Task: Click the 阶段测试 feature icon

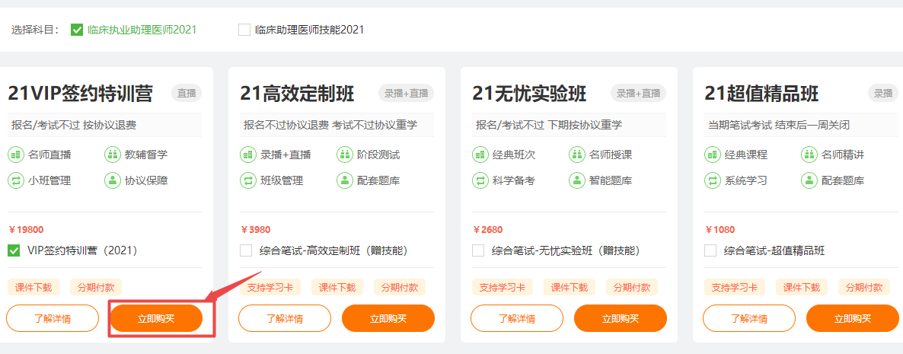Action: coord(345,155)
